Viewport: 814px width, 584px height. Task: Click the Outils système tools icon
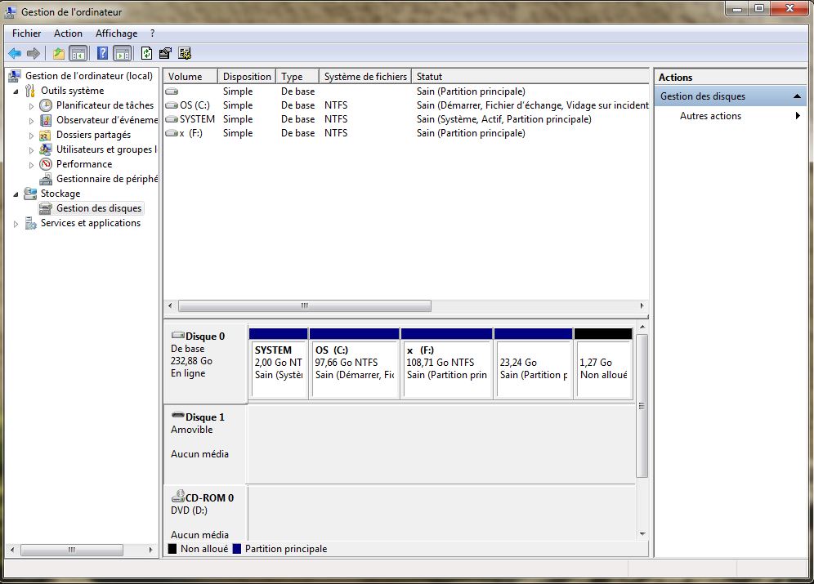coord(30,91)
